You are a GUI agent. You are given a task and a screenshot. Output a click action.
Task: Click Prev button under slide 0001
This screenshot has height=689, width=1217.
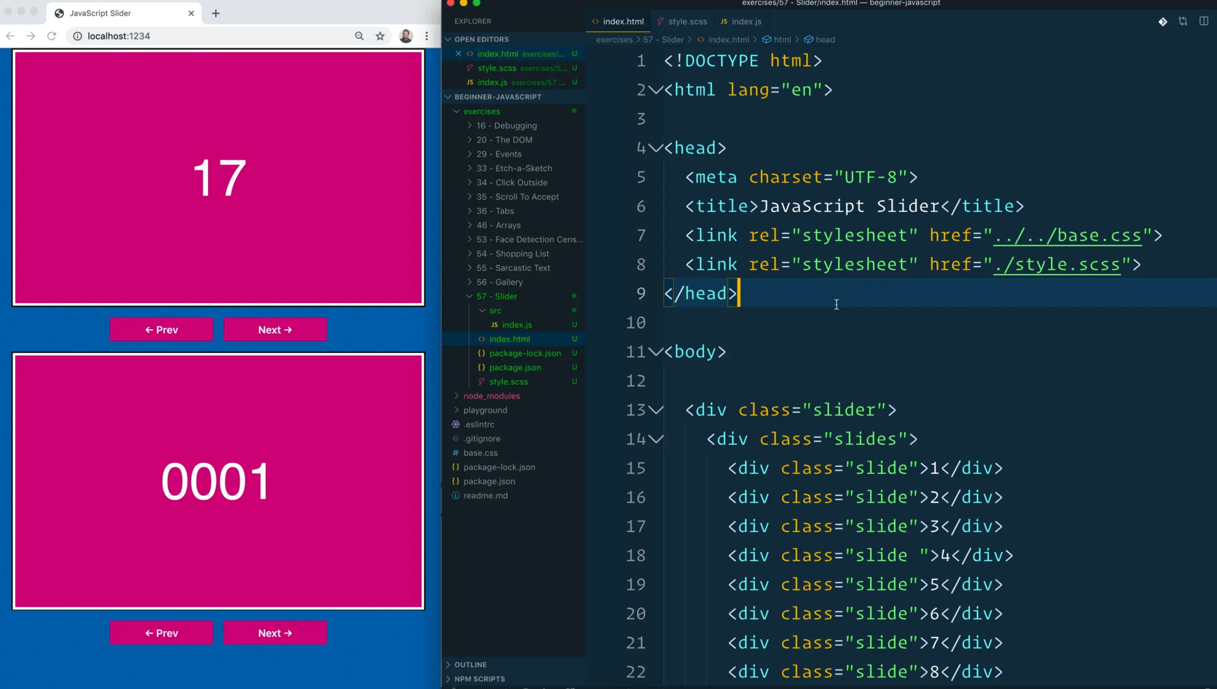click(x=161, y=633)
